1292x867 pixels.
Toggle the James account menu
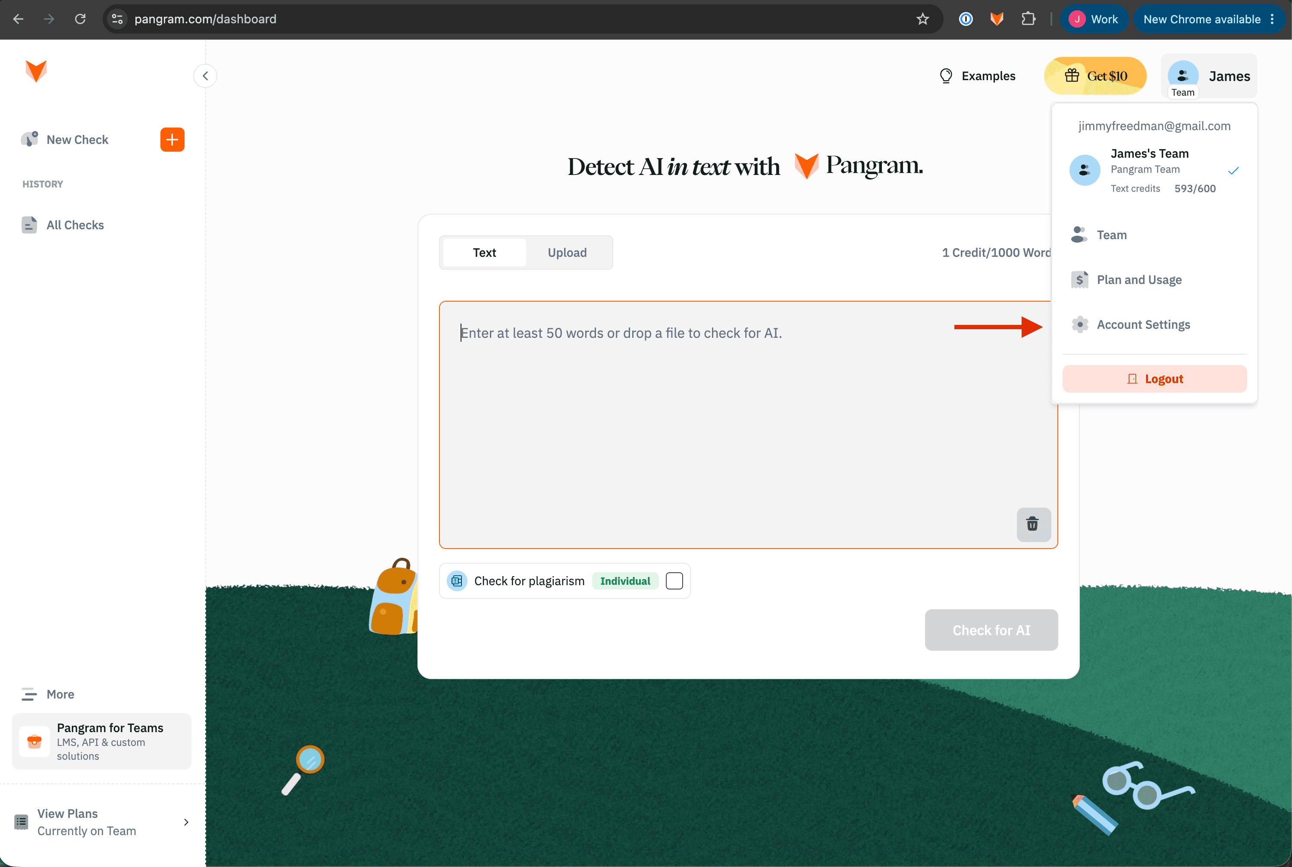coord(1209,76)
